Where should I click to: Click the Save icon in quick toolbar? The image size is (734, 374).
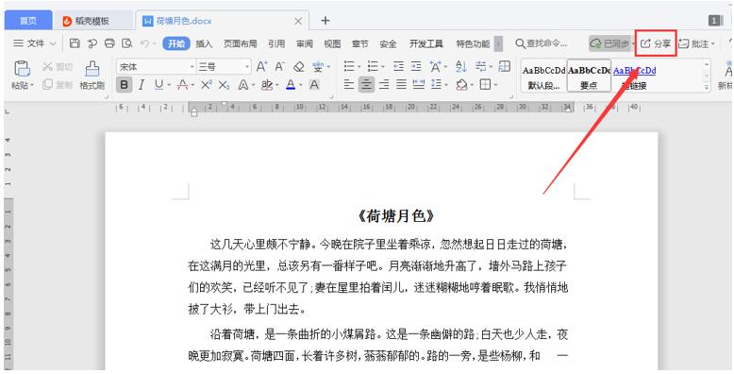point(75,43)
